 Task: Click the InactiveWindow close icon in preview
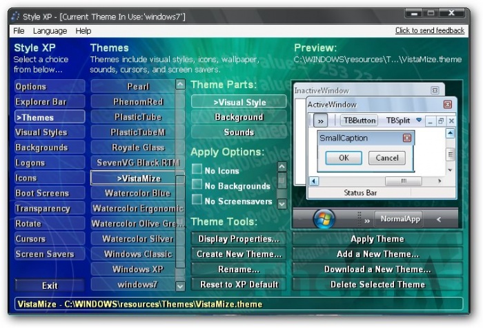(435, 90)
